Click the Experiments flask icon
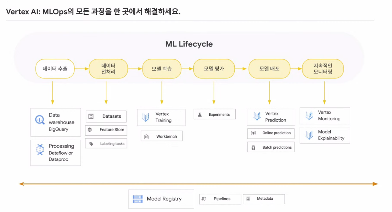This screenshot has height=212, width=392. 200,114
